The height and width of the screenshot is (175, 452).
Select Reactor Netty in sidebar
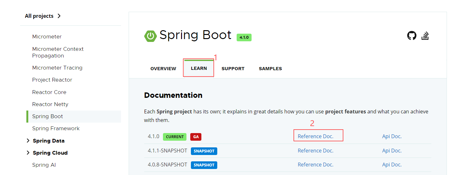[50, 104]
